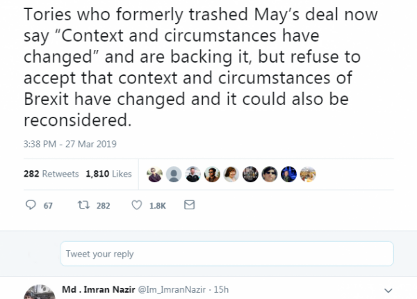Open the sunglasses avatar in likers row
The height and width of the screenshot is (299, 417).
270,174
